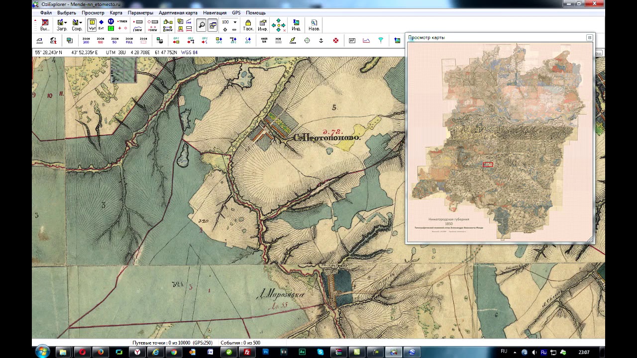Click the track profile graph icon
Image resolution: width=637 pixels, height=358 pixels.
[x=366, y=40]
